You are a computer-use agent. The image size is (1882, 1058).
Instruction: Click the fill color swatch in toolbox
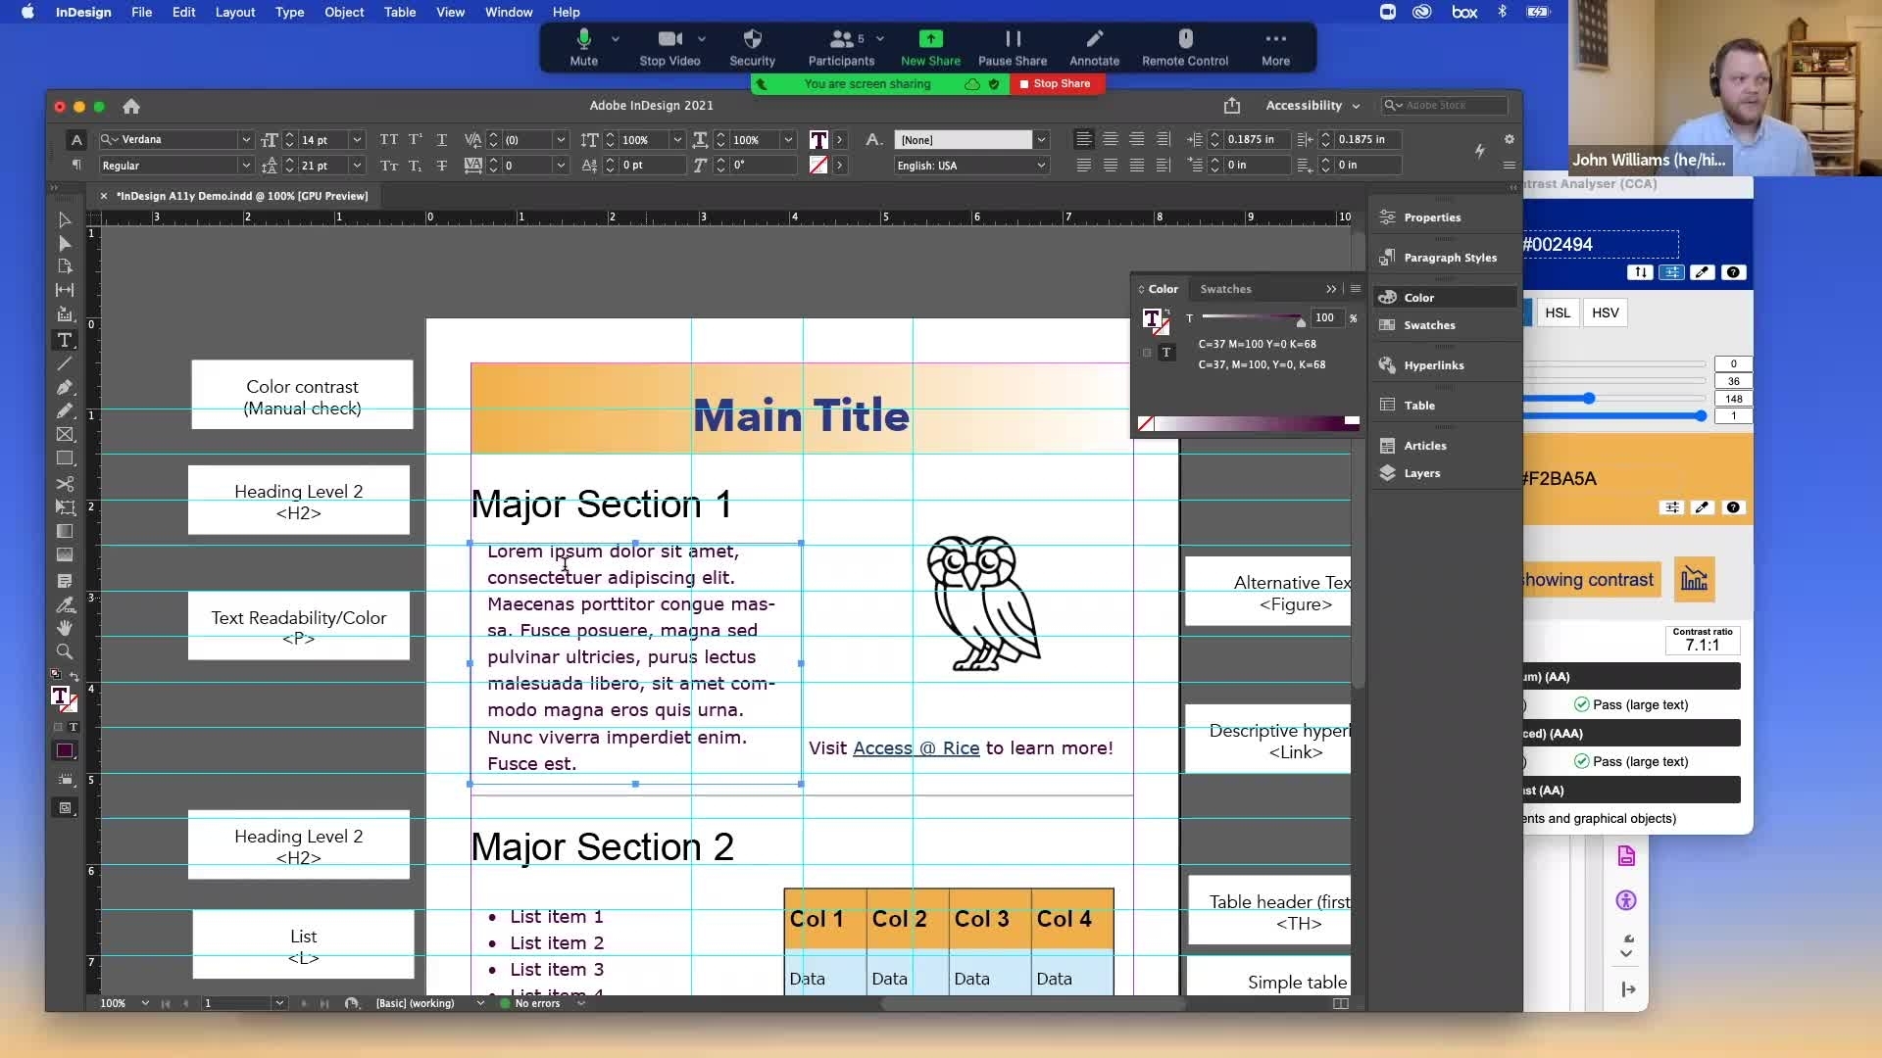click(59, 696)
